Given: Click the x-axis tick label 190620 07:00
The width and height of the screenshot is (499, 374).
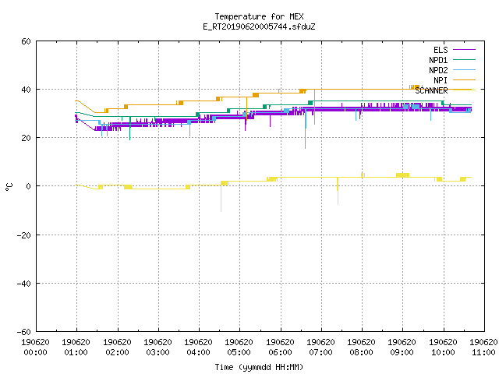Looking at the screenshot, I should (320, 348).
